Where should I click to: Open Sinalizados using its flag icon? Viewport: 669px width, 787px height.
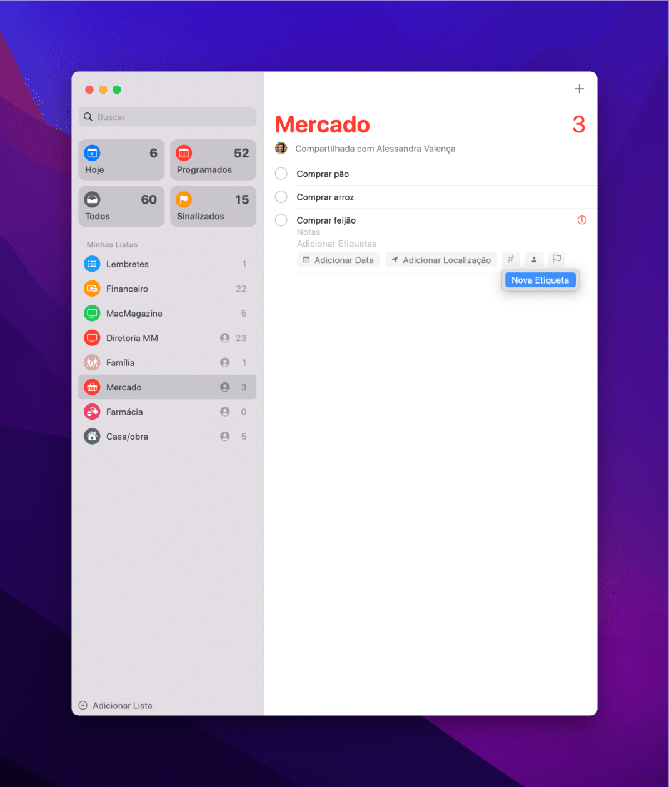tap(183, 199)
